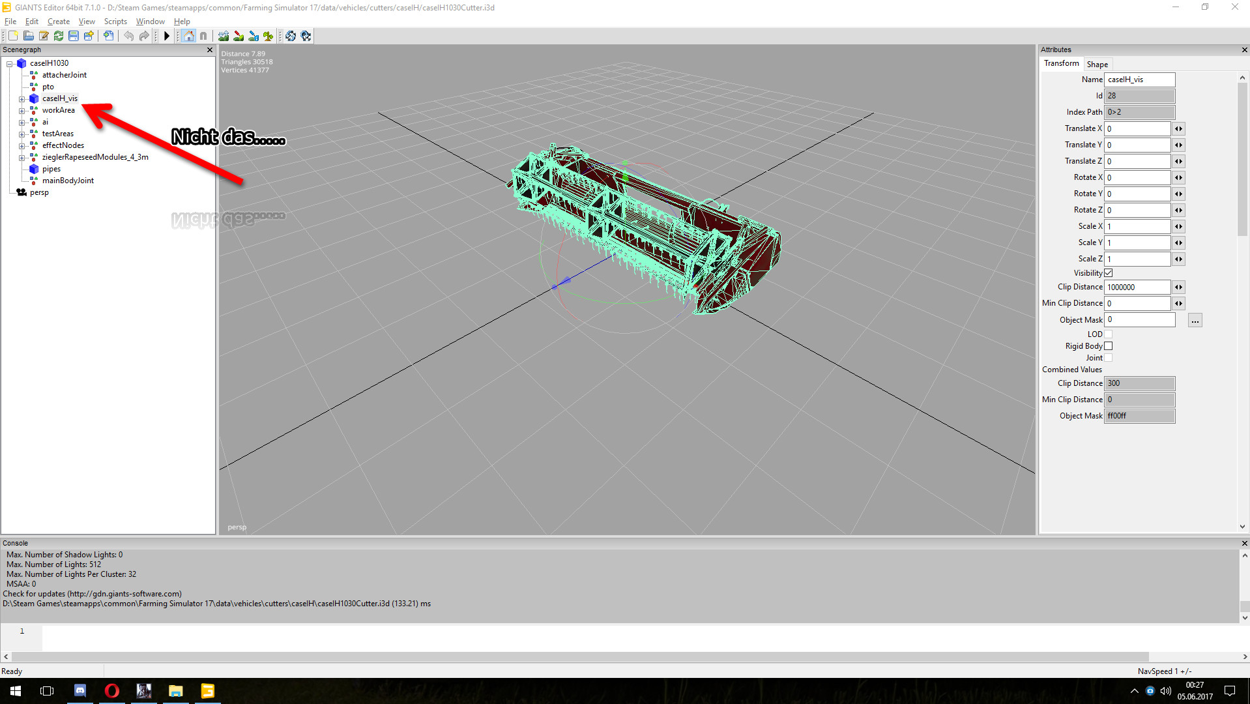
Task: Expand the zieglerRapeseedModules_4_3m node
Action: pos(22,158)
